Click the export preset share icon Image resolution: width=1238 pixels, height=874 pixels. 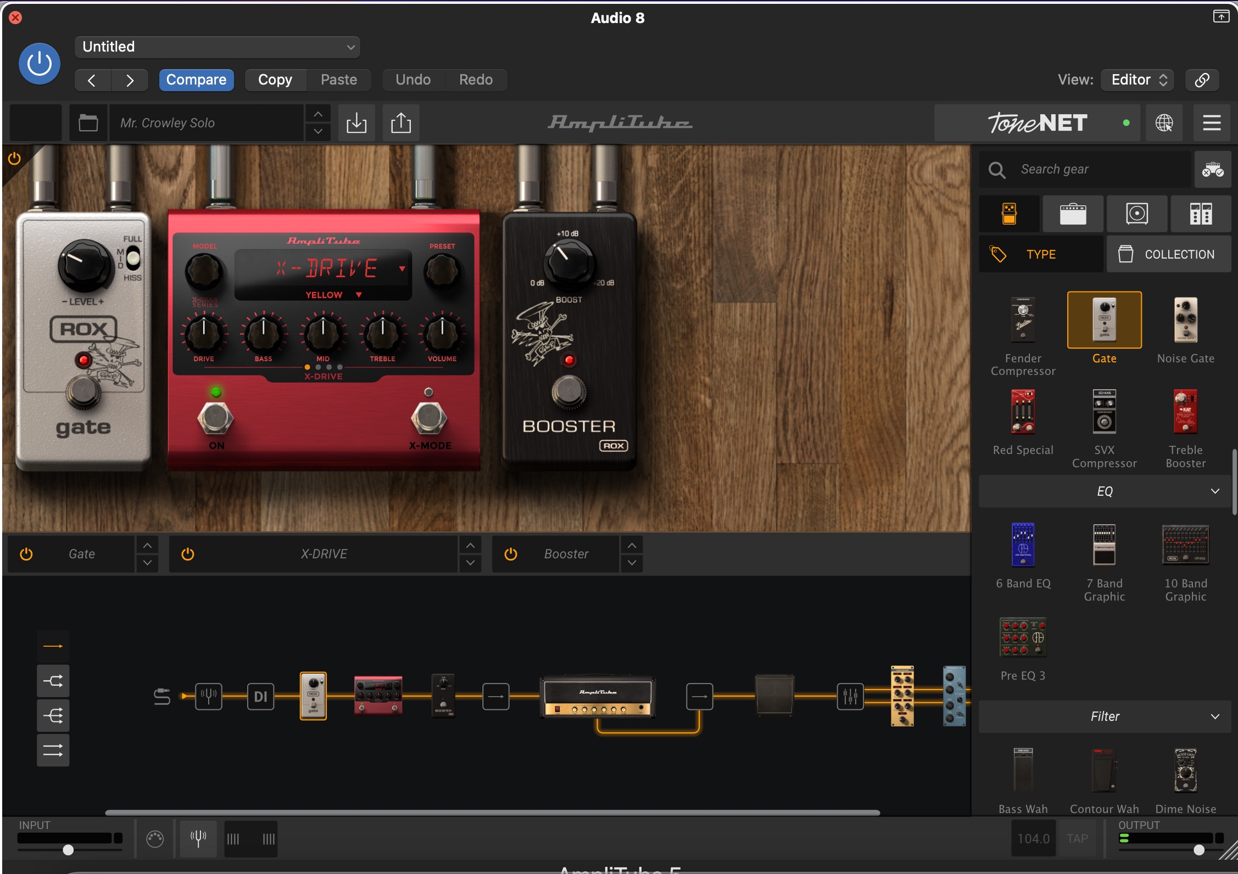point(401,123)
